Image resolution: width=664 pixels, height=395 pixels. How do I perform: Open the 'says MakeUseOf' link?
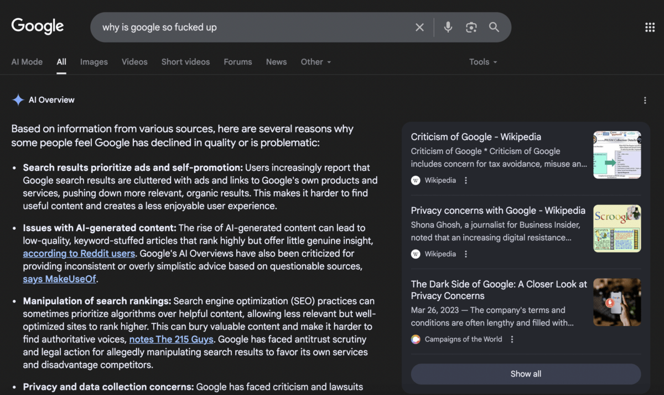point(59,279)
